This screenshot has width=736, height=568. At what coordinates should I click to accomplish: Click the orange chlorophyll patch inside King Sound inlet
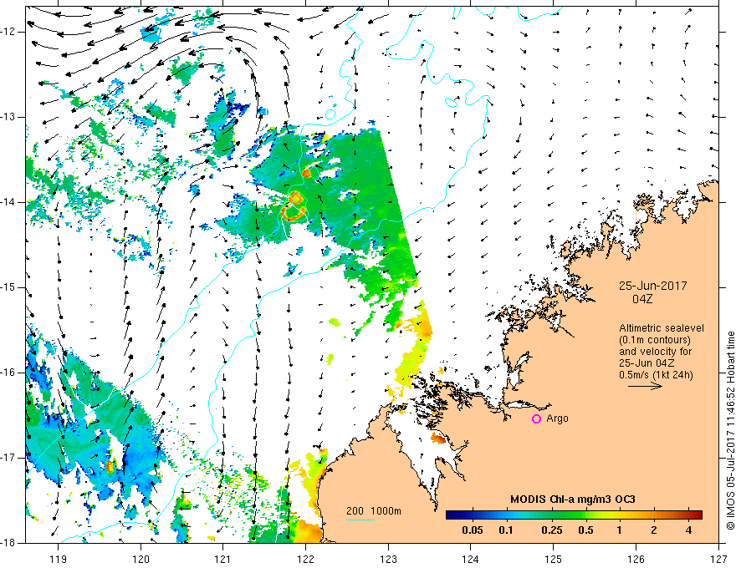(x=438, y=439)
